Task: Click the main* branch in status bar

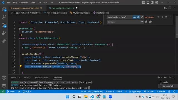Action: click(x=11, y=91)
